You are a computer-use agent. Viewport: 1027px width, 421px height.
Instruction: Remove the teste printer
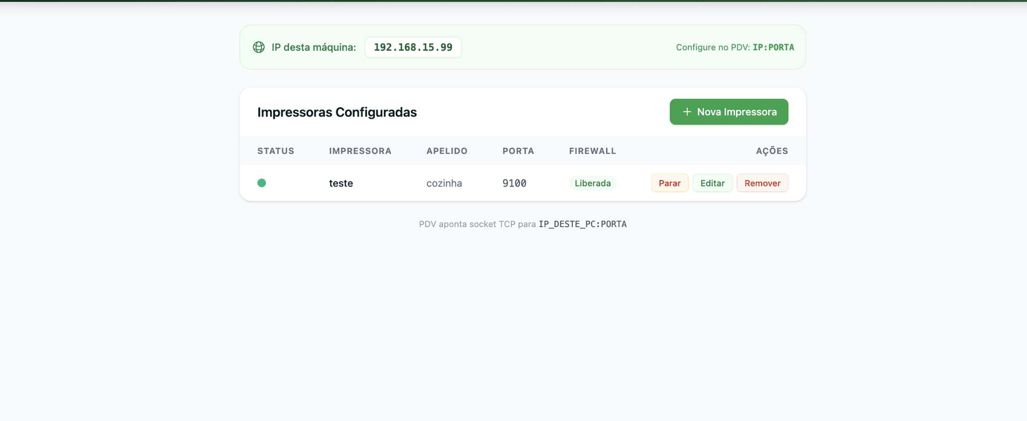(x=762, y=183)
